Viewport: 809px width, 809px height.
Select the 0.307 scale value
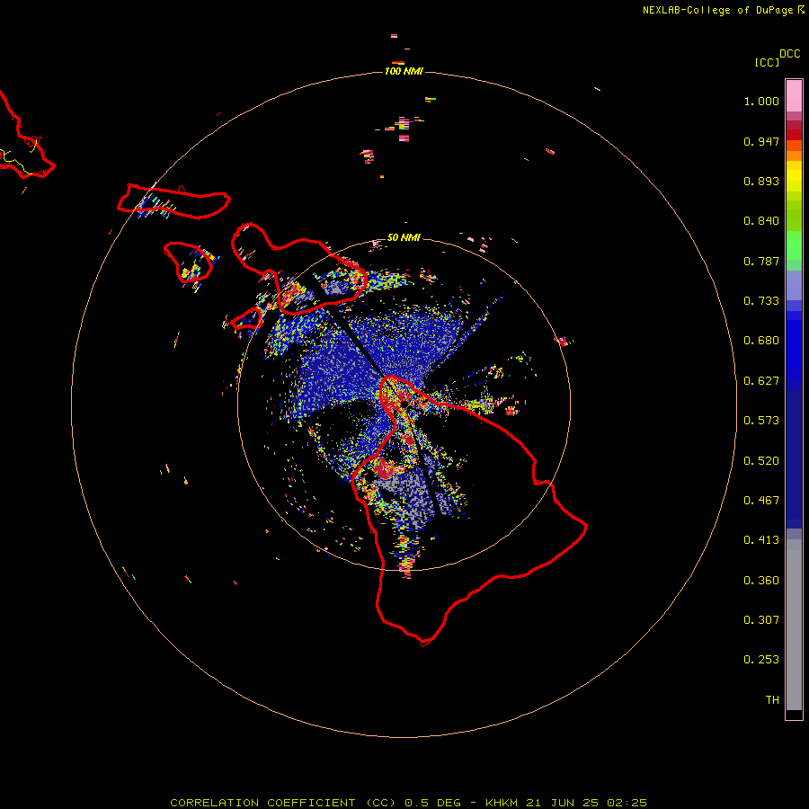pyautogui.click(x=761, y=620)
